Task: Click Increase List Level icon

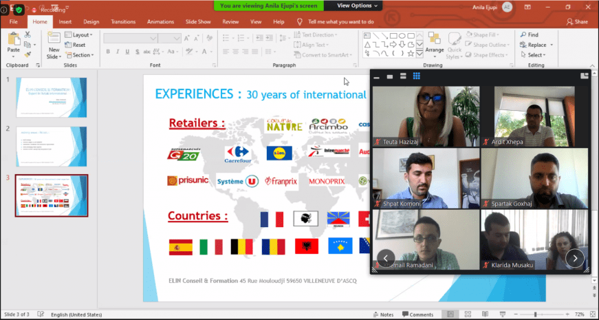Action: [270, 38]
